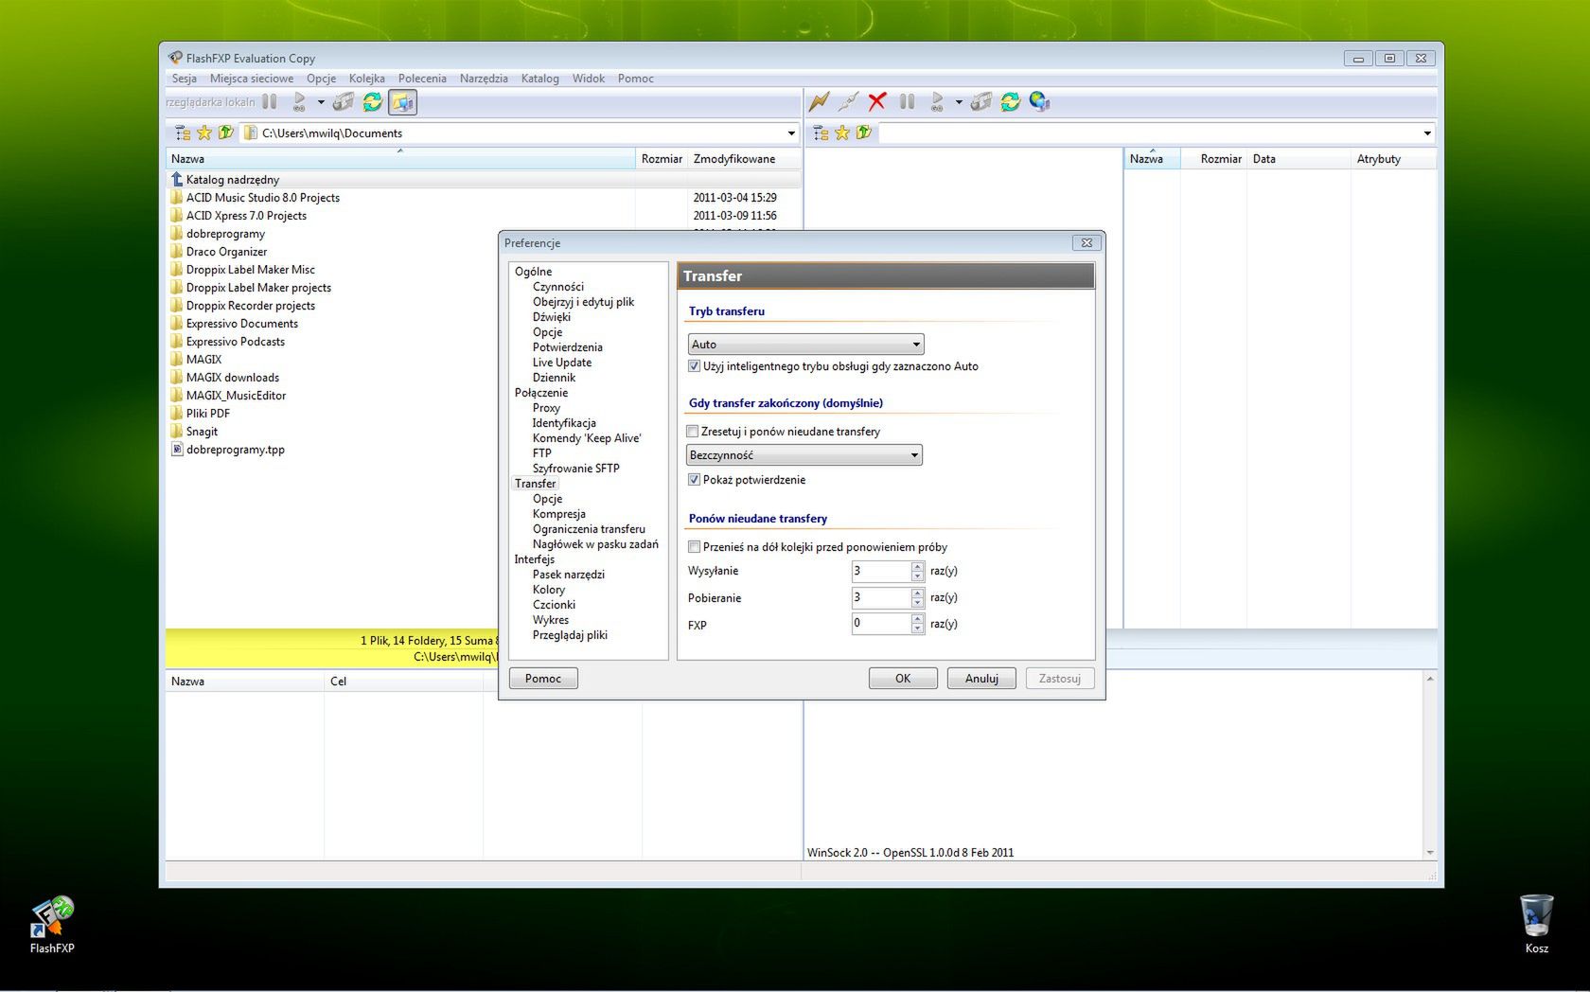Open the Polecenia menu

[422, 79]
